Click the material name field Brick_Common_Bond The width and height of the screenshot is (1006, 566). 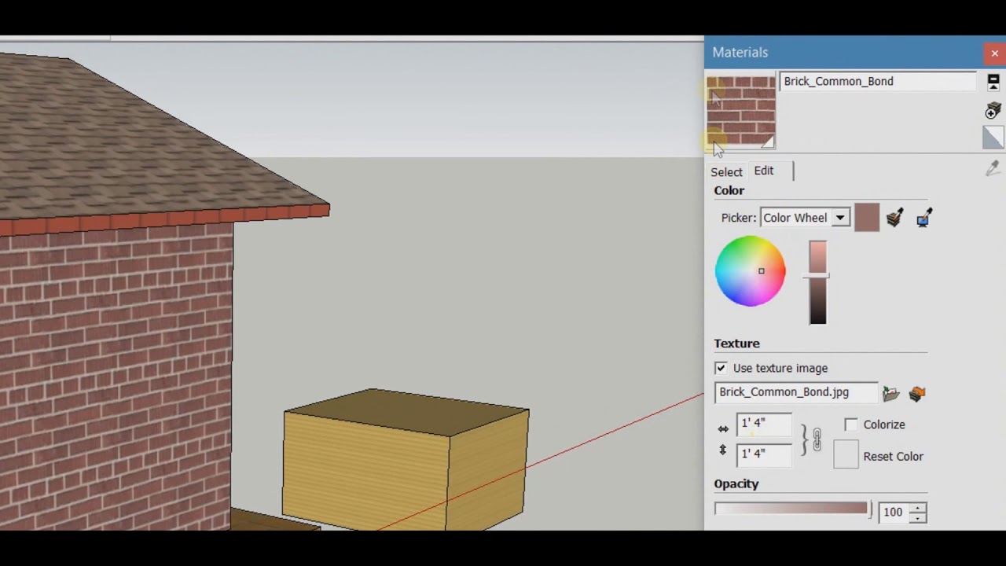[x=878, y=81]
